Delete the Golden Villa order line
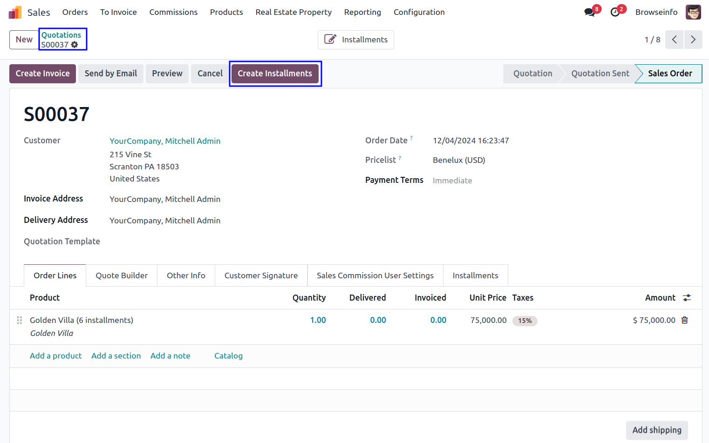 point(684,320)
